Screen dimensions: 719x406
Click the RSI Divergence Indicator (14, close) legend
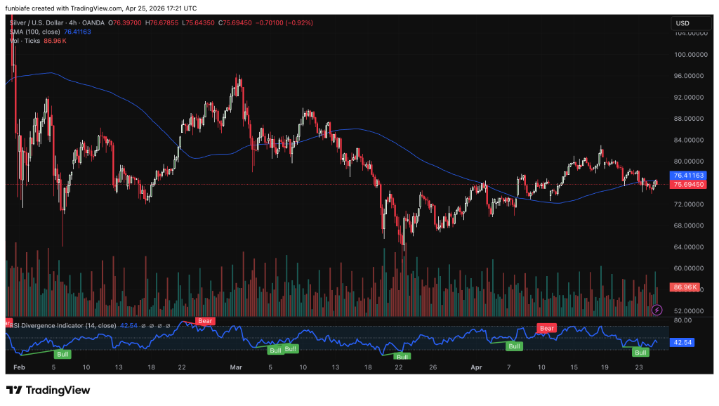coord(62,326)
